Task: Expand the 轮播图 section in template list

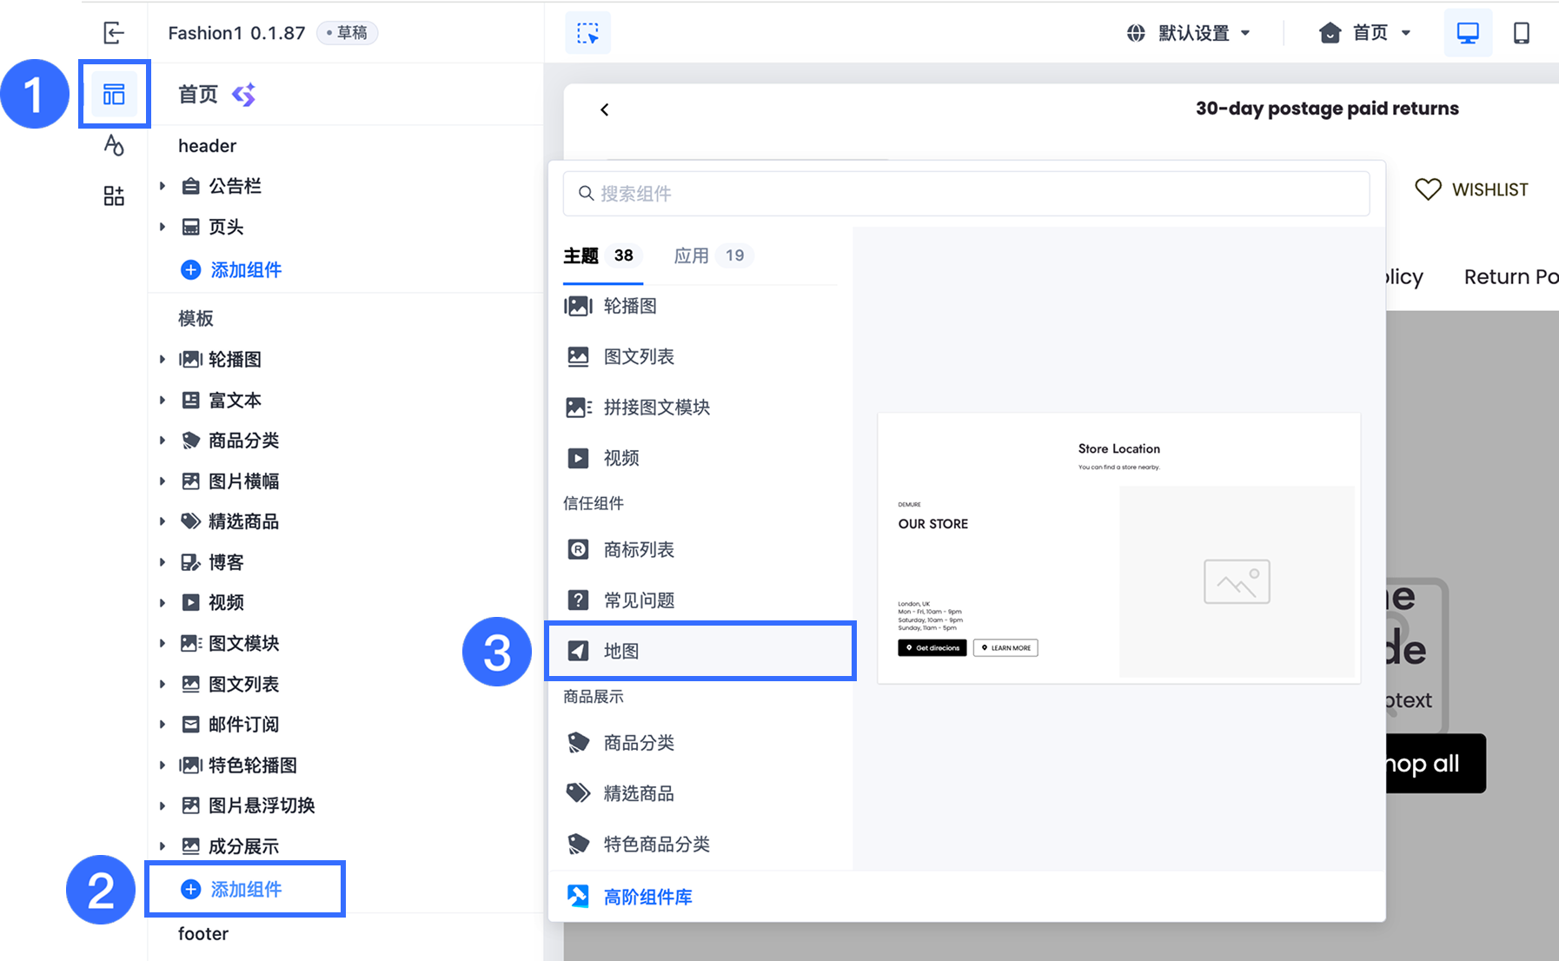Action: click(163, 359)
